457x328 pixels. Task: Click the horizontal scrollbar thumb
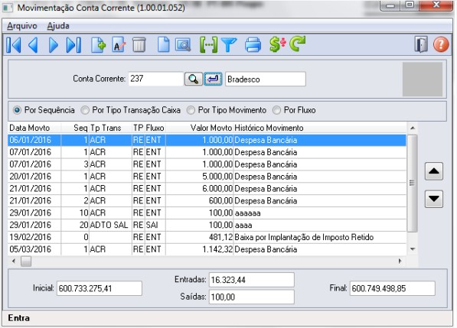[x=26, y=261]
